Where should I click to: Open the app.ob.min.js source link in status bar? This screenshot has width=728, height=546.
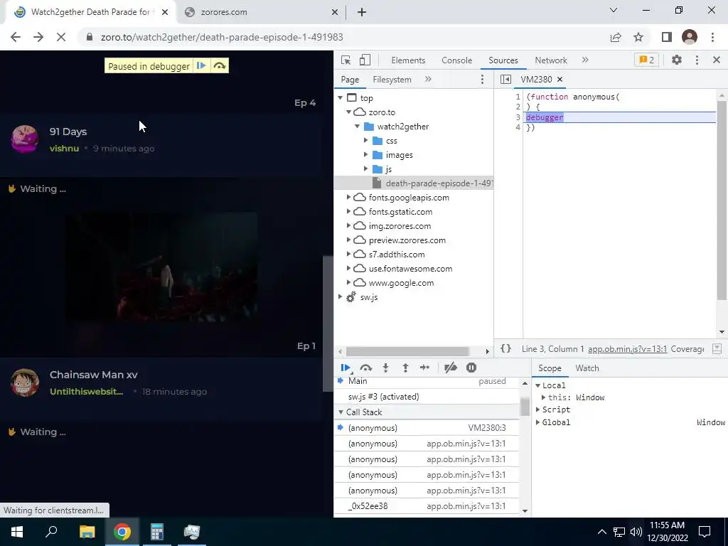(627, 349)
